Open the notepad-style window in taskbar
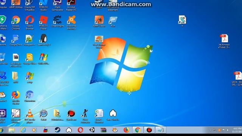 tap(161, 130)
